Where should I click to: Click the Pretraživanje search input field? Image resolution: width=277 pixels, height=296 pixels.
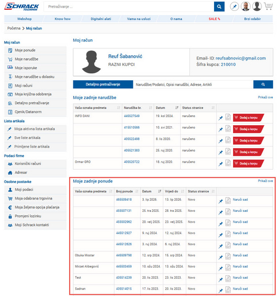click(129, 6)
